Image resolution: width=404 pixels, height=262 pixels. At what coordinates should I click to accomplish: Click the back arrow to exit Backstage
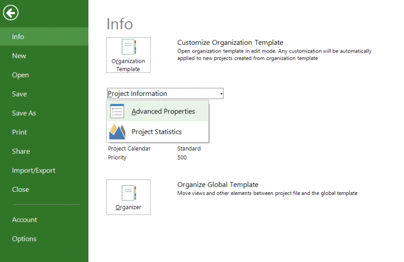click(11, 13)
